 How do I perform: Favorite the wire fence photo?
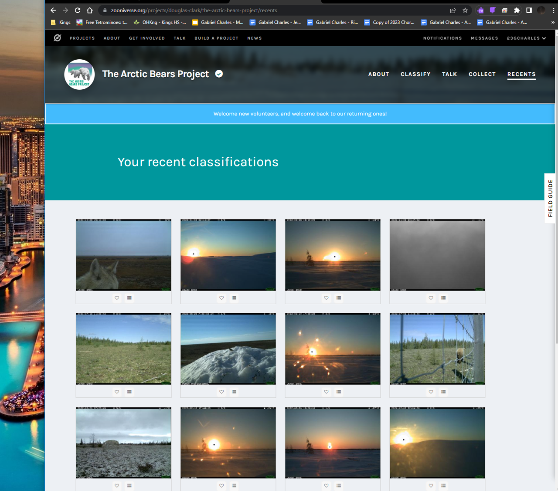tap(431, 392)
